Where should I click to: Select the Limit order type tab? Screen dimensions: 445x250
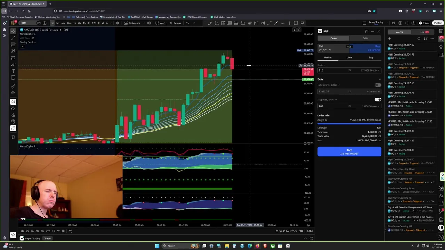[349, 58]
